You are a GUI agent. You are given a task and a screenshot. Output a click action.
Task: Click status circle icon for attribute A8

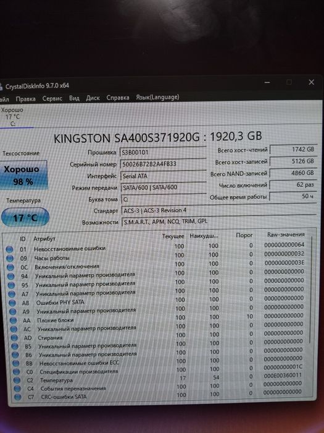coord(12,303)
